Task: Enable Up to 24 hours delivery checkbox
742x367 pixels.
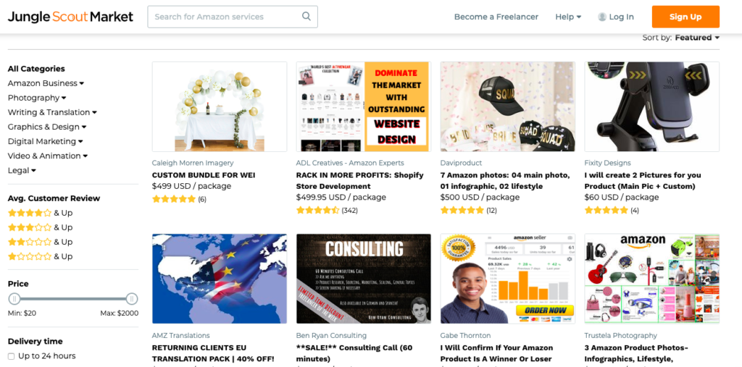Action: (x=12, y=356)
